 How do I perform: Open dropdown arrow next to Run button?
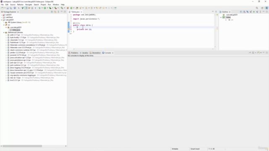[x=47, y=8]
